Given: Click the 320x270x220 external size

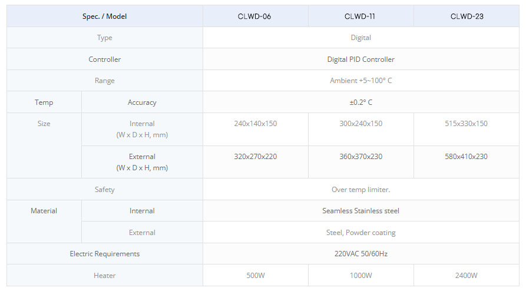Looking at the screenshot, I should (255, 157).
